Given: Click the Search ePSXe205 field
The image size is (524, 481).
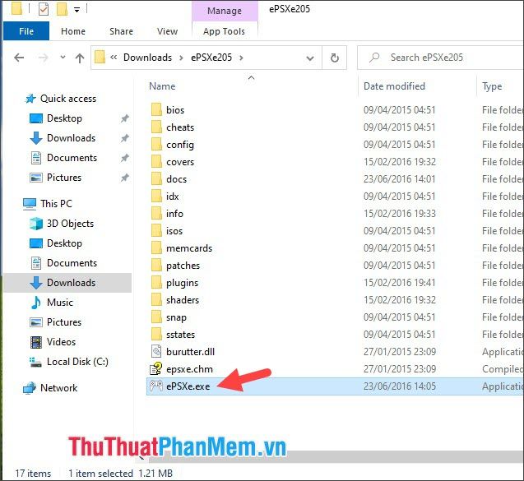Looking at the screenshot, I should 441,58.
